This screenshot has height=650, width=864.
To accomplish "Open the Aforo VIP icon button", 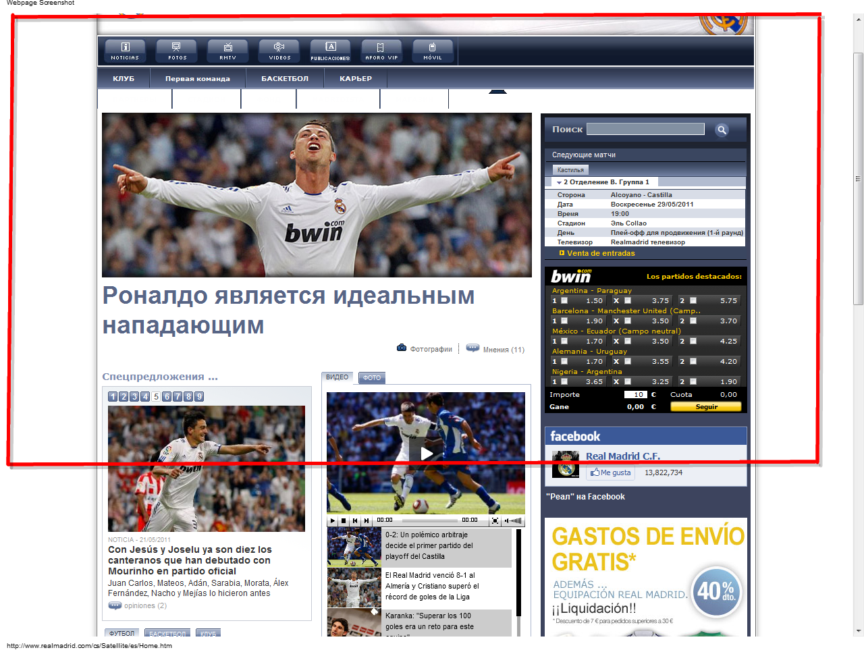I will tap(381, 51).
